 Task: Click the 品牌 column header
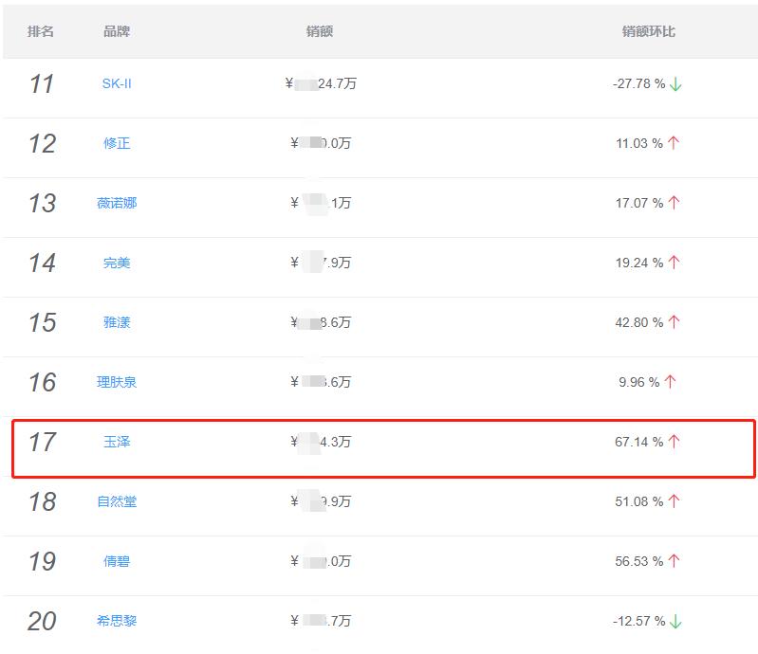point(117,31)
